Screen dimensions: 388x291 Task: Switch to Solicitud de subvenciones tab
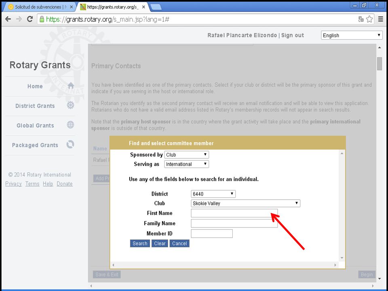click(39, 7)
